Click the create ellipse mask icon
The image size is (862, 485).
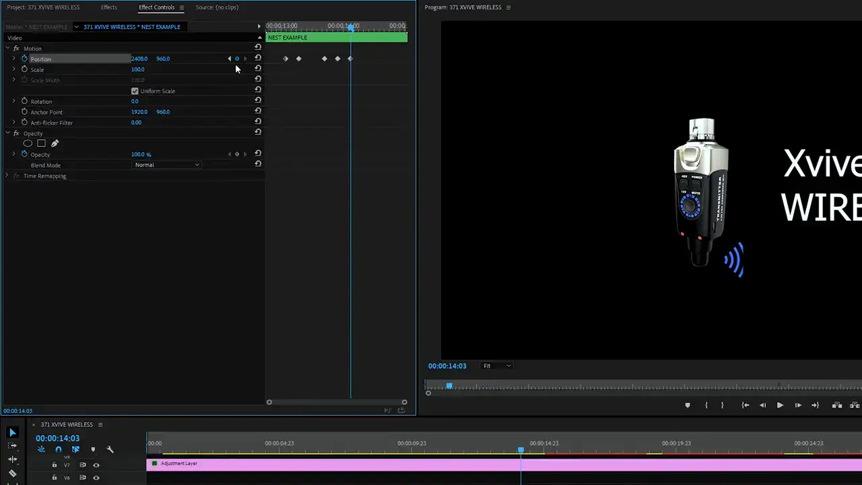28,143
